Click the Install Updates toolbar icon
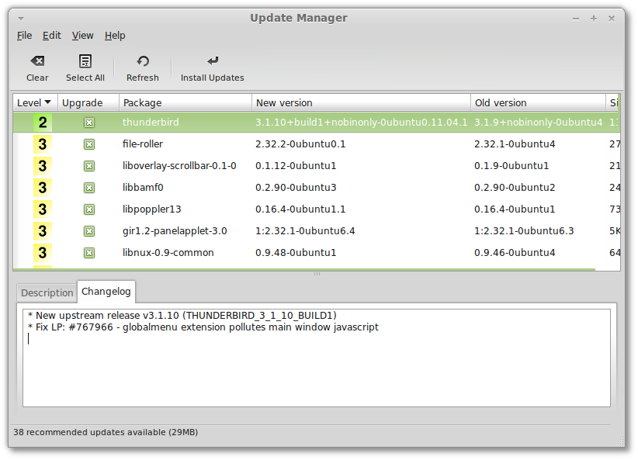Image resolution: width=638 pixels, height=460 pixels. 213,61
